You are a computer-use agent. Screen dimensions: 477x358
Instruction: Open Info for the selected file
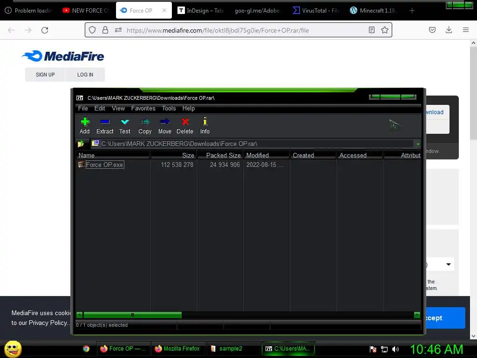point(205,125)
